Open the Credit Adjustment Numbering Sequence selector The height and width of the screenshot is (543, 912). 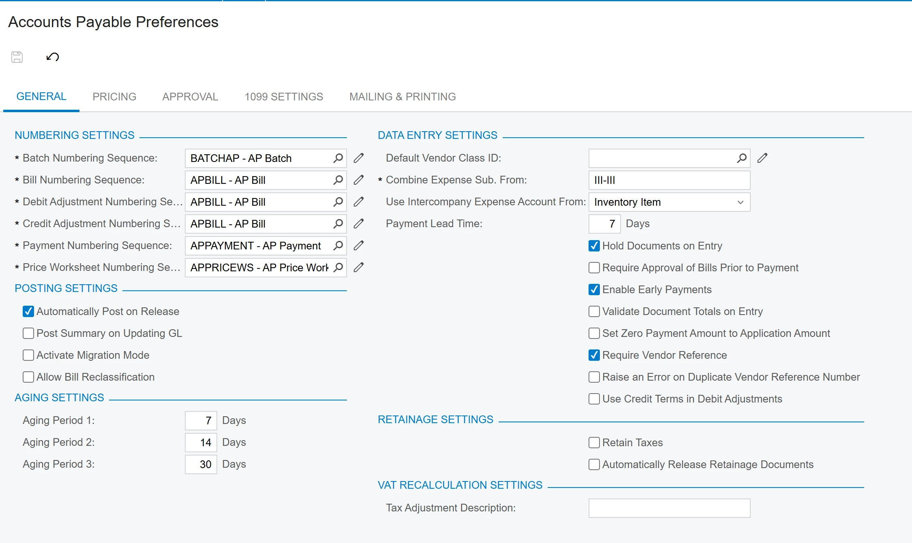coord(338,224)
